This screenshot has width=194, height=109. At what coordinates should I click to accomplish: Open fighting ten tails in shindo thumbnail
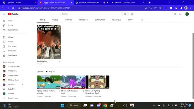[x=48, y=82]
